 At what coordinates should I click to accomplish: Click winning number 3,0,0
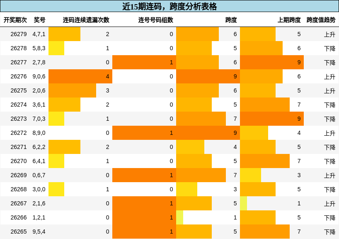tap(39, 189)
